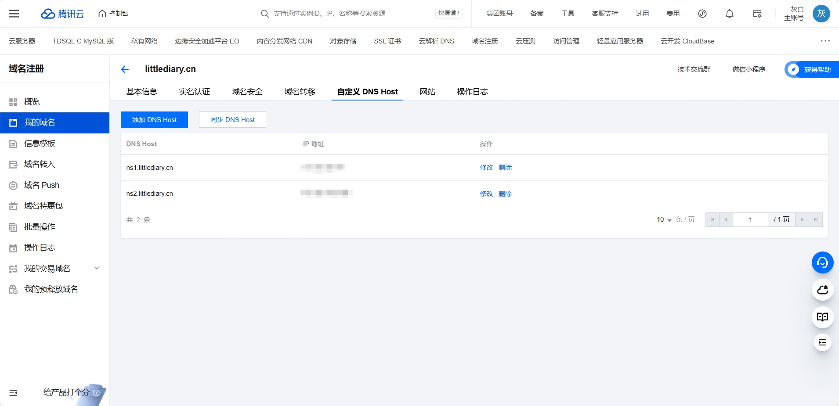839x406 pixels.
Task: Open the floating cloud assistant icon
Action: (x=822, y=290)
